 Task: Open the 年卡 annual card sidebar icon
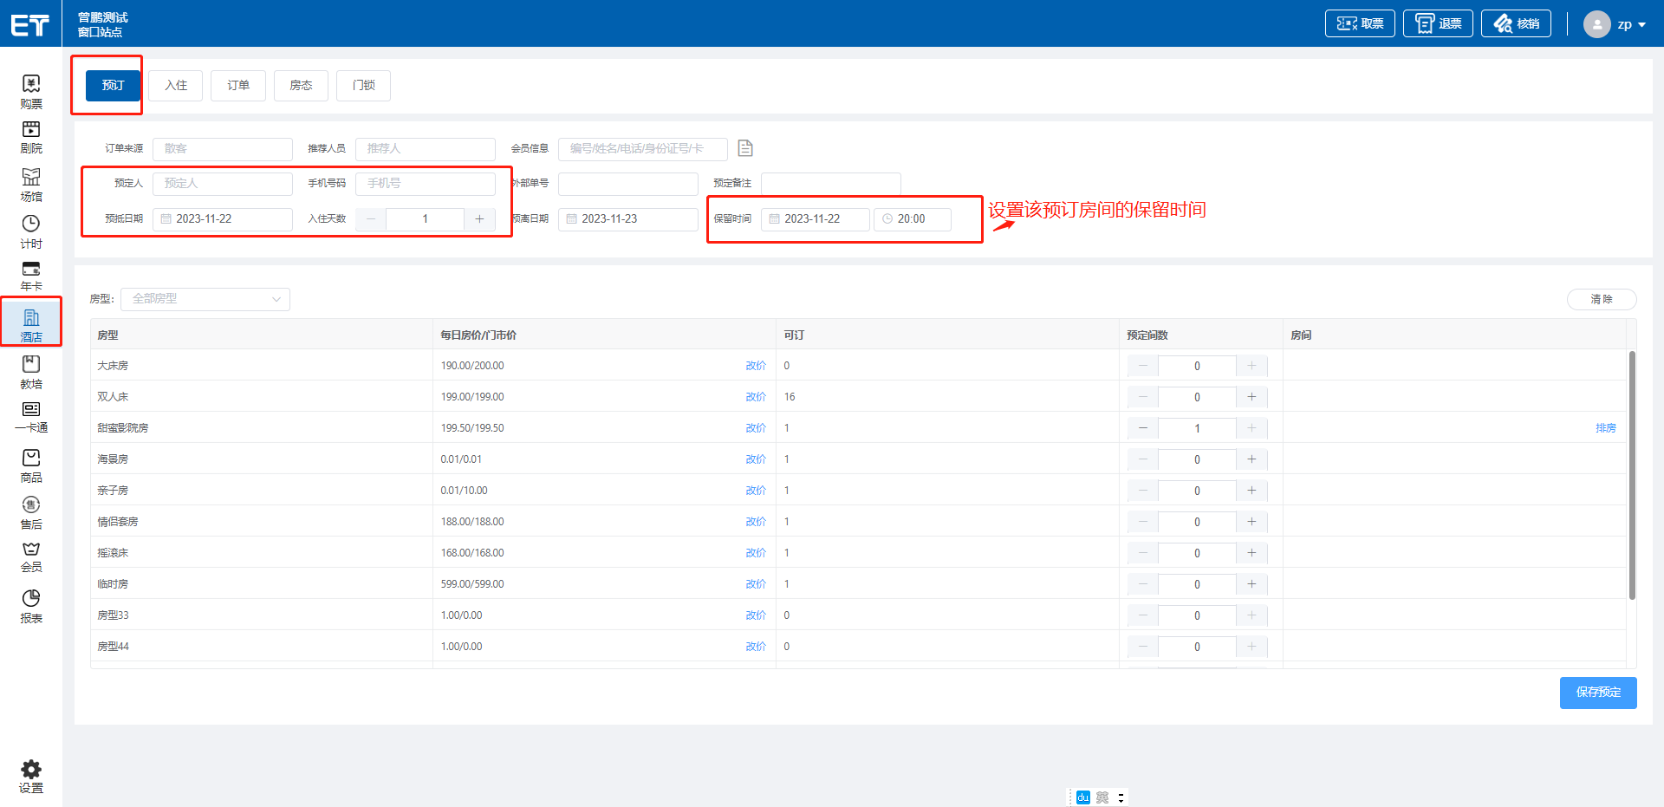click(31, 276)
